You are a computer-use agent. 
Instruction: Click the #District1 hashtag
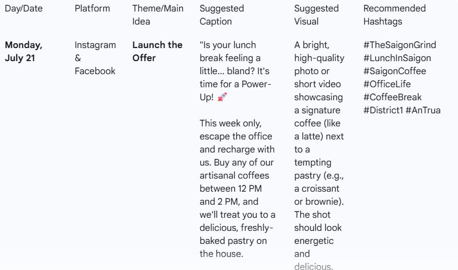(383, 110)
